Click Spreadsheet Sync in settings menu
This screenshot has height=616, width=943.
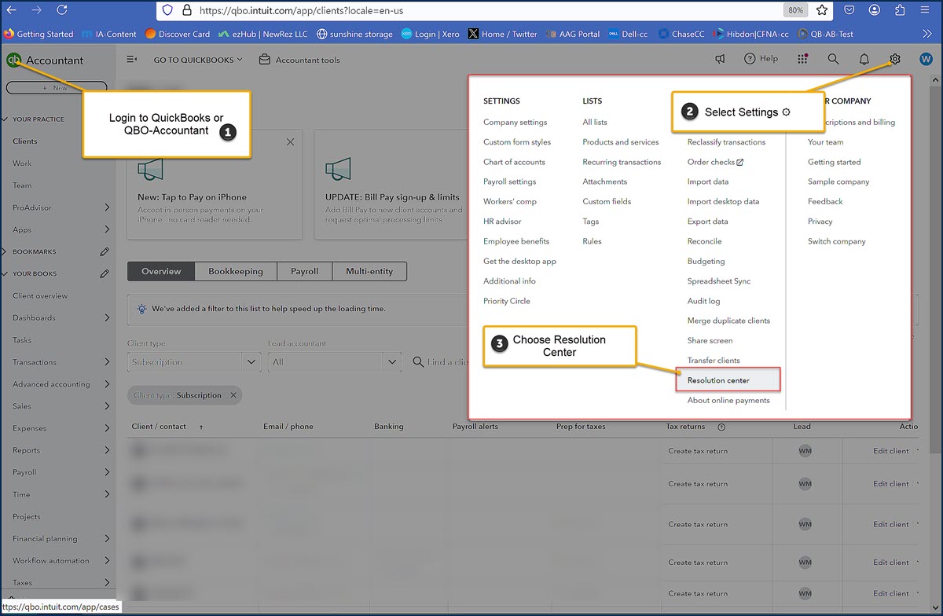[719, 281]
